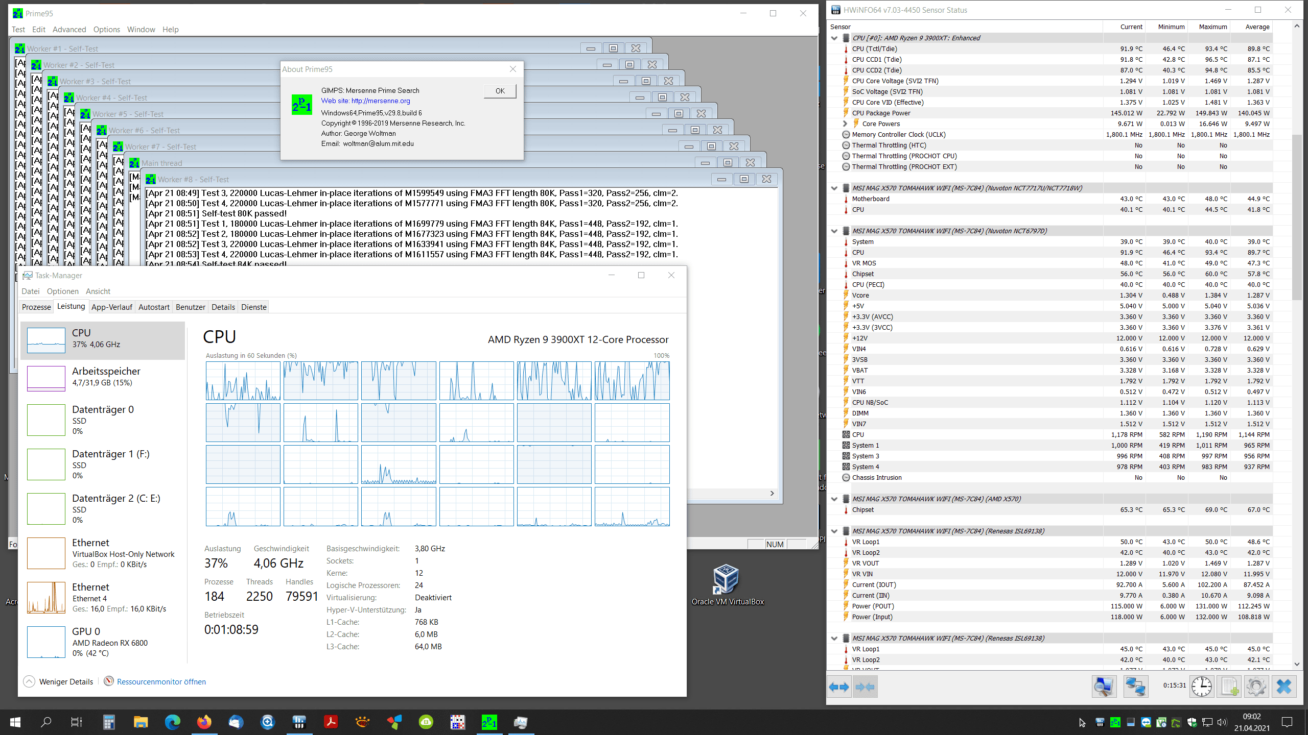Select Datenträger 0 SSD in sidebar

(103, 420)
